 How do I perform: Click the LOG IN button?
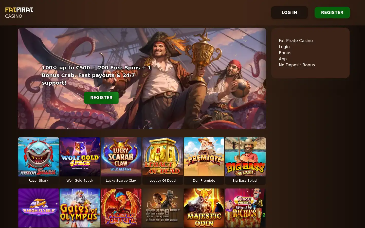point(289,12)
